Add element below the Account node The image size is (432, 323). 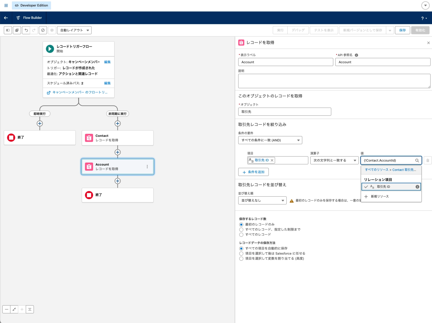click(117, 181)
